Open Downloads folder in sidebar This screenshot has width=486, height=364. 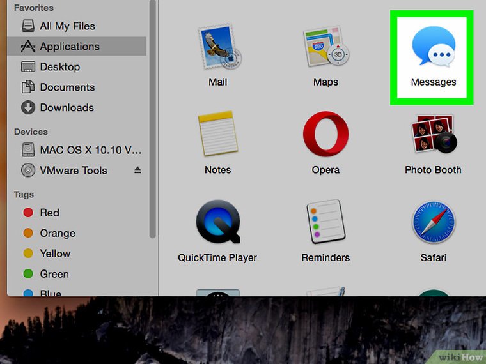[67, 108]
